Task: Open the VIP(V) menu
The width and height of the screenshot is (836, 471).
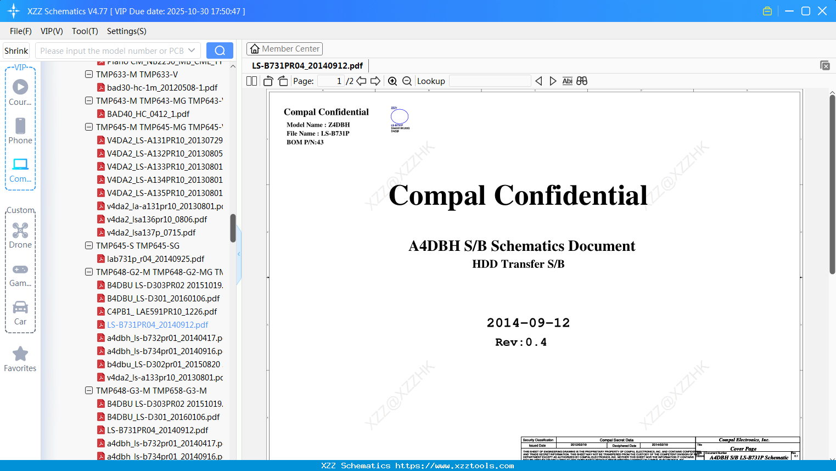Action: tap(52, 31)
